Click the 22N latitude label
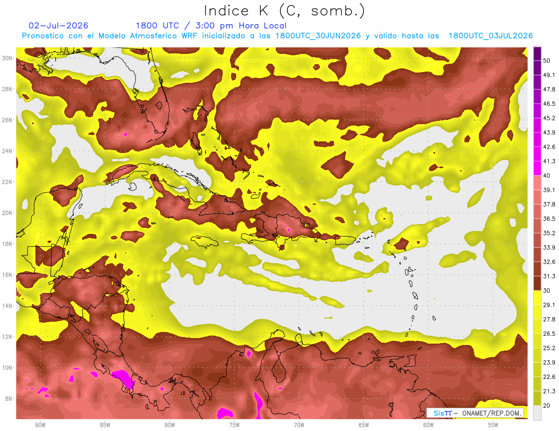 pyautogui.click(x=7, y=182)
